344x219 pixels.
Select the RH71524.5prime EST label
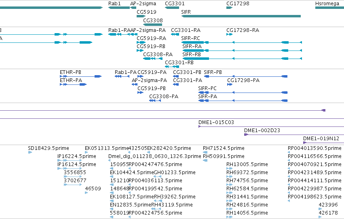click(x=224, y=148)
